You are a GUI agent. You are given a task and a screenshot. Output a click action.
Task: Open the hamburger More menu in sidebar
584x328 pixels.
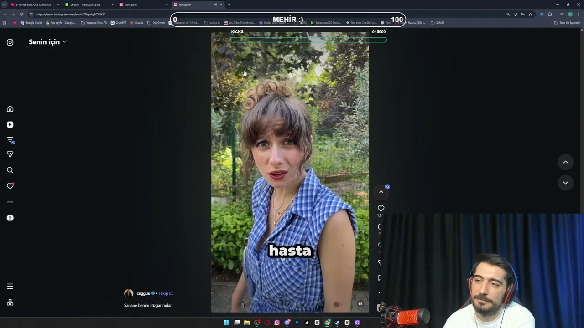(x=10, y=287)
